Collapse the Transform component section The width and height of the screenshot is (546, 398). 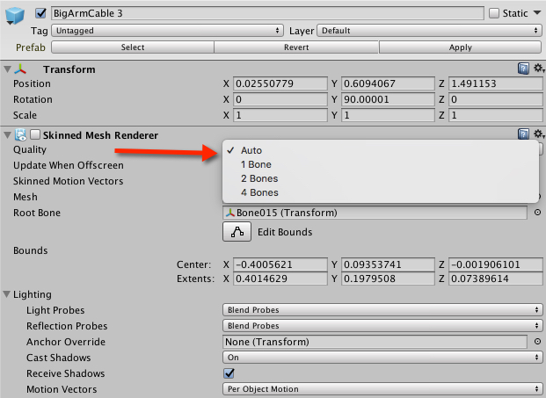pos(9,69)
